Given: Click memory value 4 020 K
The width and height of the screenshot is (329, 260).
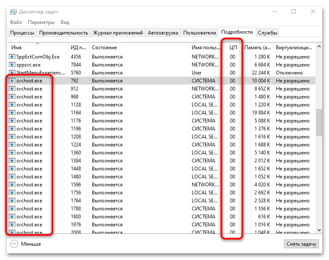Looking at the screenshot, I should 262,185.
